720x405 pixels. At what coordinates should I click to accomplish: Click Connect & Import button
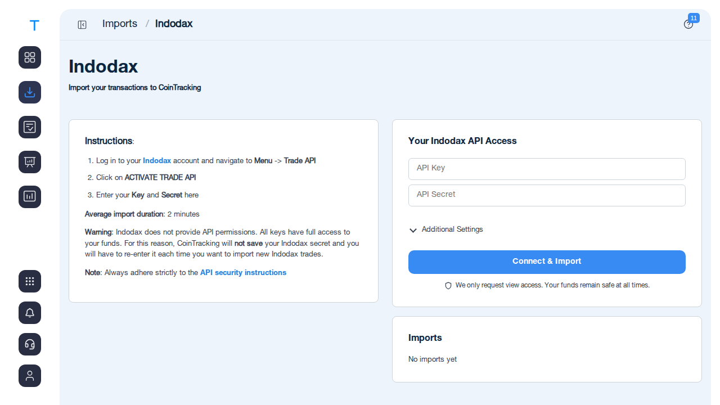pos(547,262)
